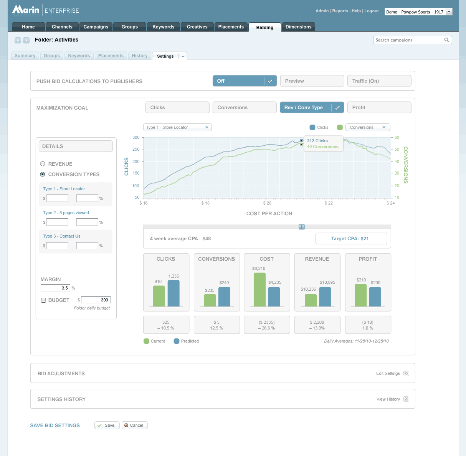Viewport: 466px width, 456px height.
Task: Switch to the Keywords main tab
Action: tap(163, 27)
